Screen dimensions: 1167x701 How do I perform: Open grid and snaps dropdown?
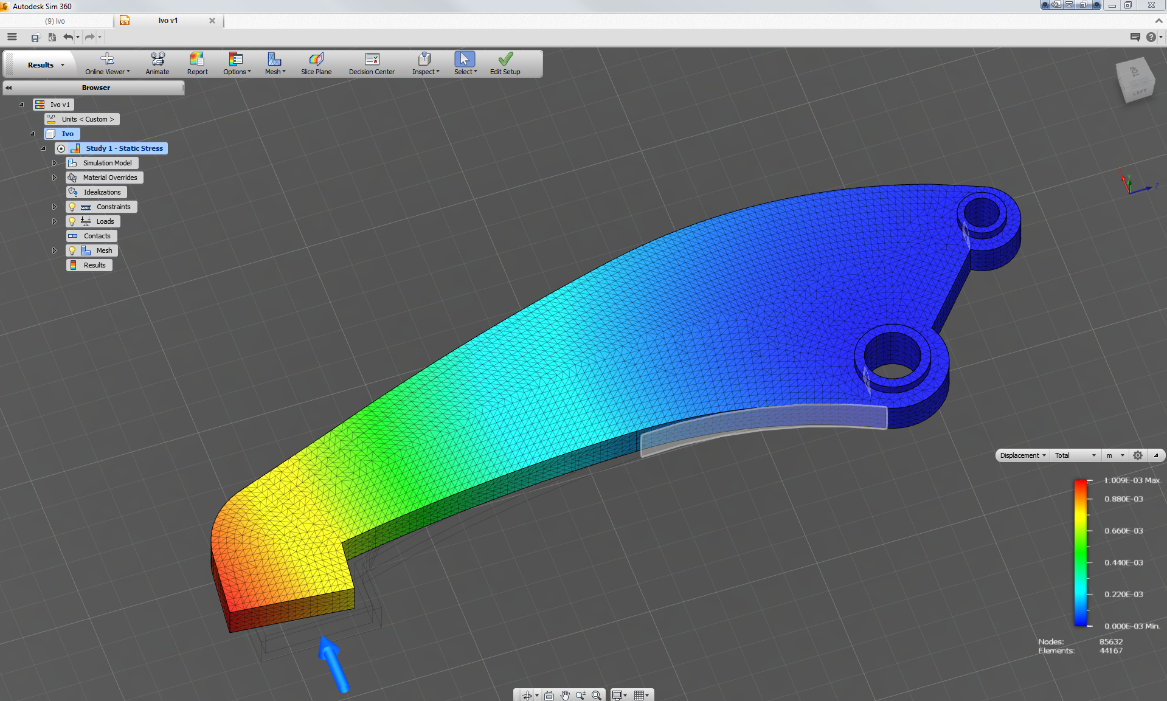[x=642, y=695]
